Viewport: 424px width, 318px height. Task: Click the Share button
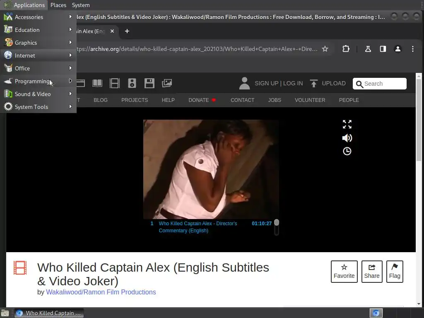pos(372,272)
